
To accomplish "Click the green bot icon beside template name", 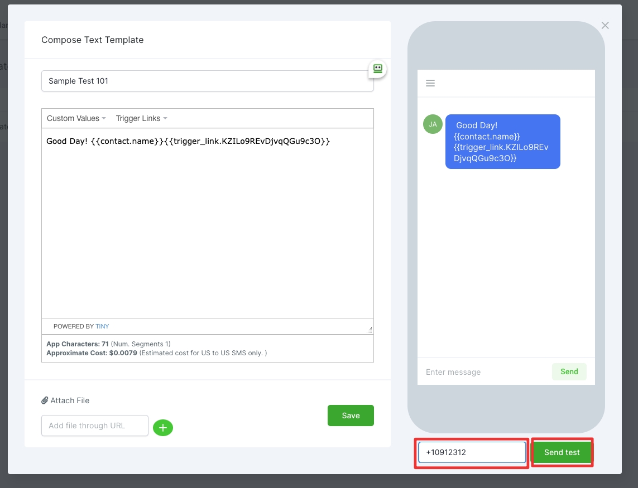I will pos(378,69).
